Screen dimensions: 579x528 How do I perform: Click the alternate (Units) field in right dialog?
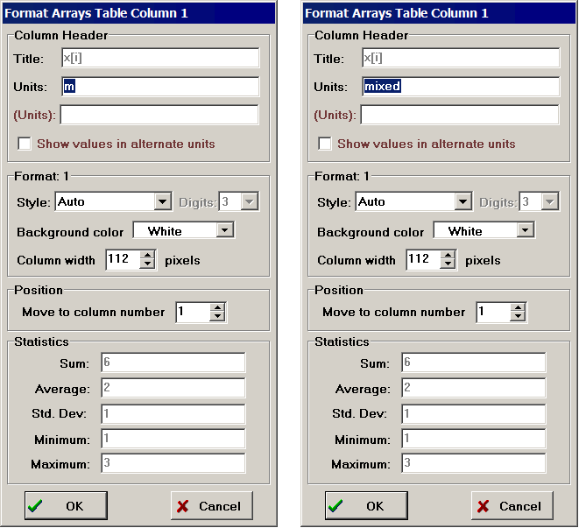[x=460, y=115]
